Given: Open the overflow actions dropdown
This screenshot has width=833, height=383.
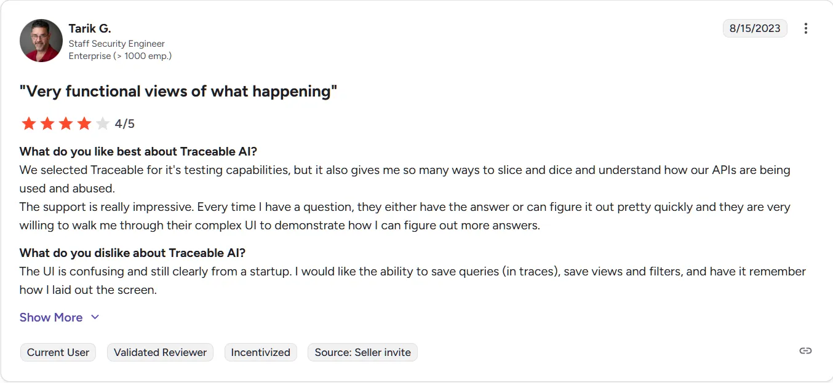Looking at the screenshot, I should (806, 28).
